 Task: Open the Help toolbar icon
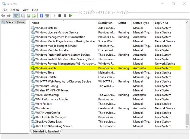41,16
